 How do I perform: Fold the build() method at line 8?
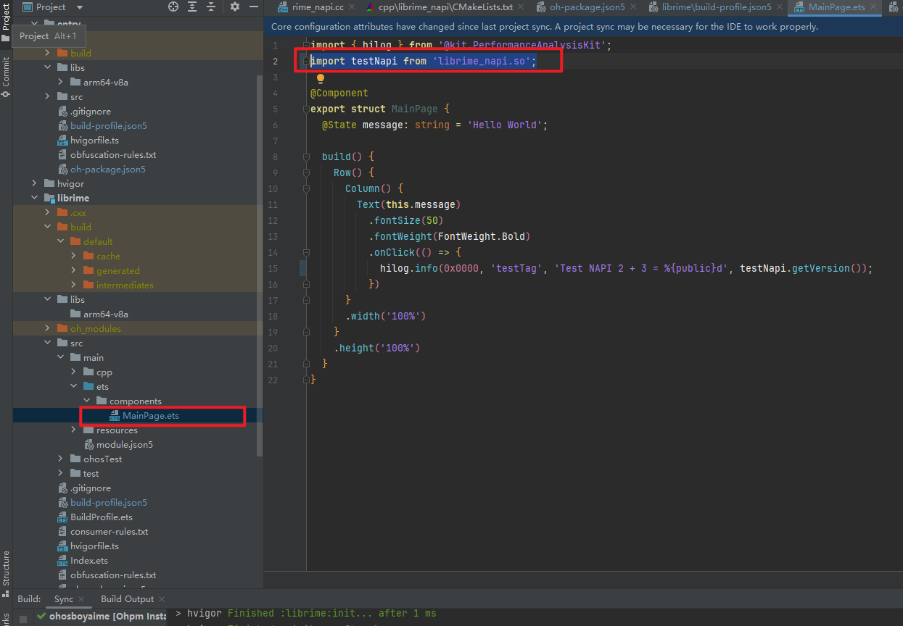[307, 157]
